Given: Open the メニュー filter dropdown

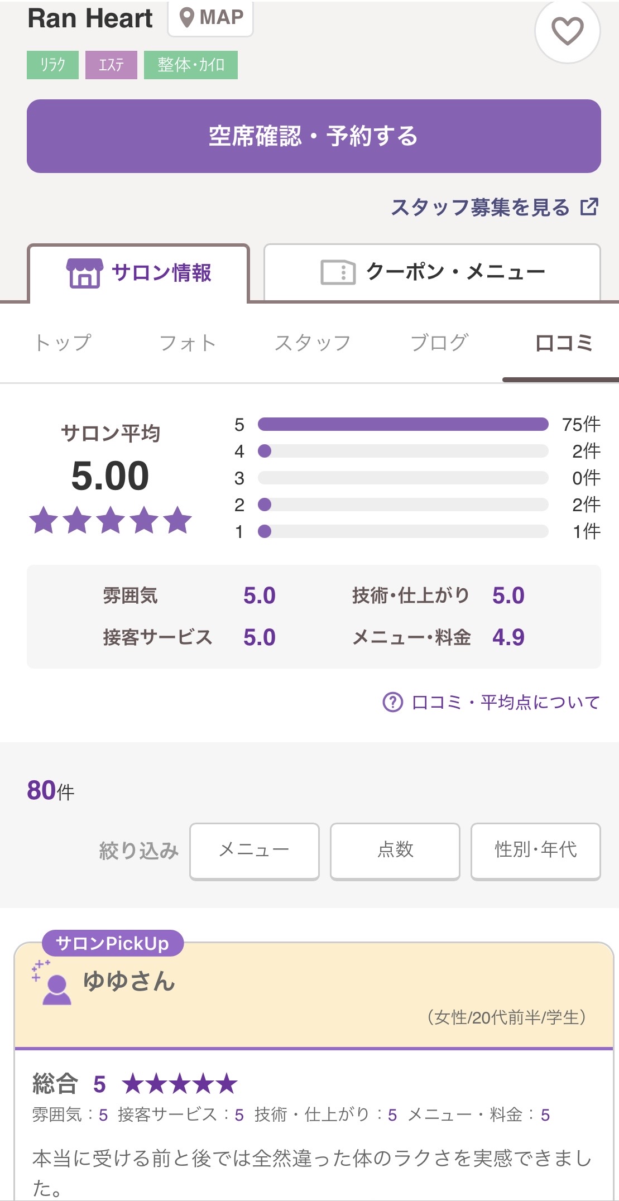Looking at the screenshot, I should pos(255,851).
